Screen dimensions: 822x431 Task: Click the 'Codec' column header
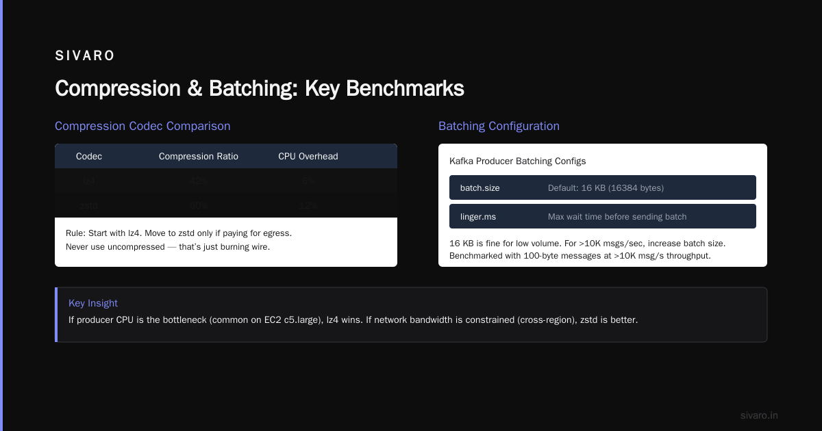[89, 156]
